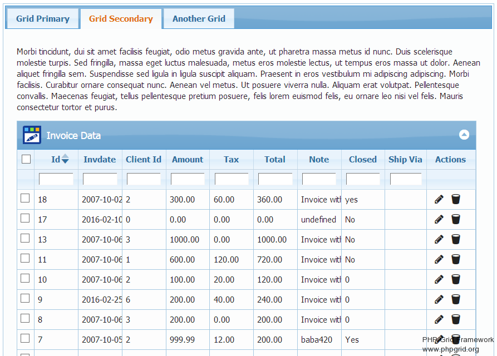The height and width of the screenshot is (356, 497).
Task: Click the Invdate column header
Action: tap(100, 160)
